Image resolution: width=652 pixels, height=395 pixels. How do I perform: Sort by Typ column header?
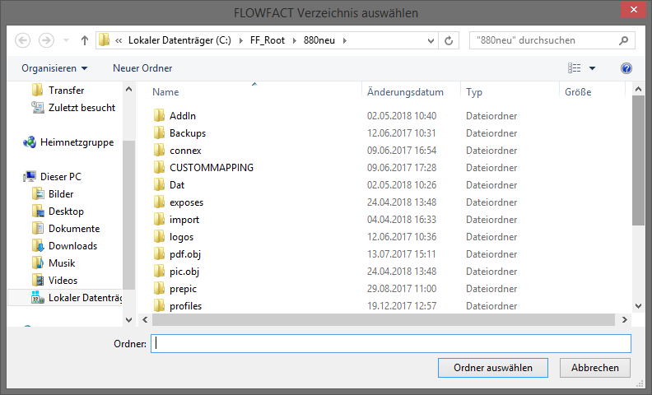(x=473, y=92)
